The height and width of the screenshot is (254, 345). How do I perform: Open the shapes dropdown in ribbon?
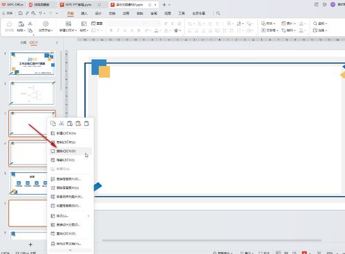(x=268, y=23)
